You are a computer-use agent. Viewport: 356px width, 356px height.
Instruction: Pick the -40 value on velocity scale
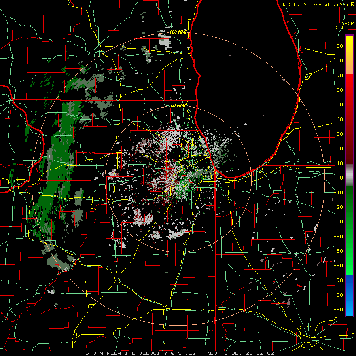(338, 237)
